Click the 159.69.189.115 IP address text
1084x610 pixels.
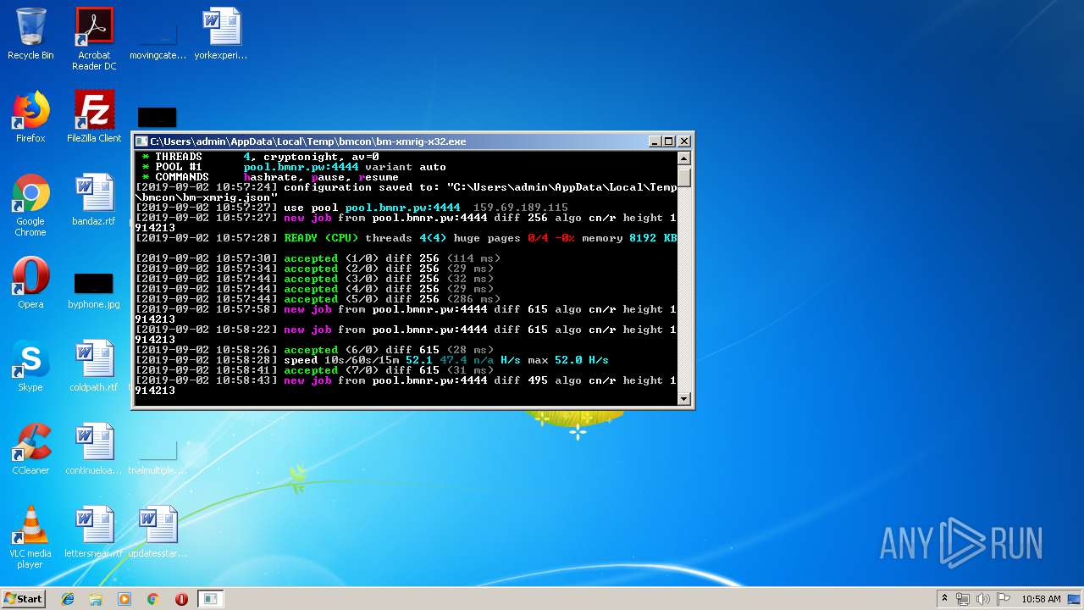521,208
